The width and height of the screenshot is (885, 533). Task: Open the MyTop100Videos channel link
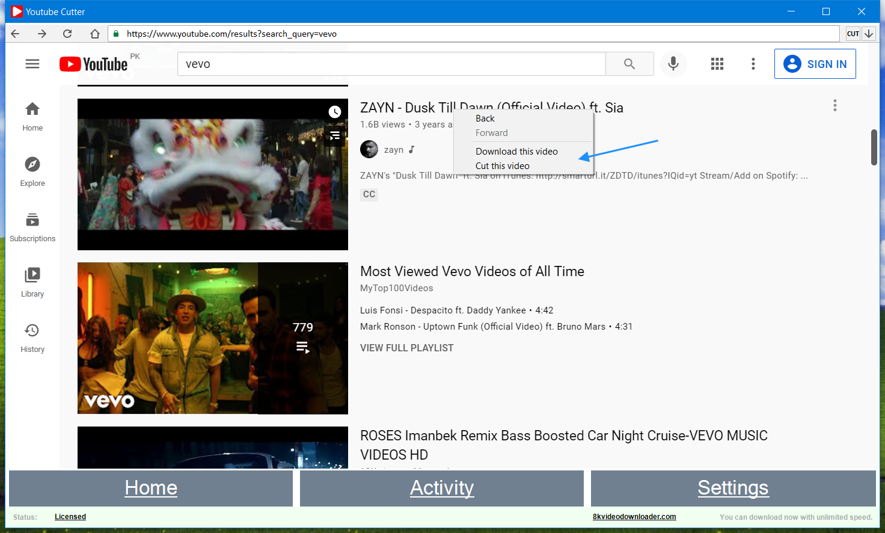(397, 288)
